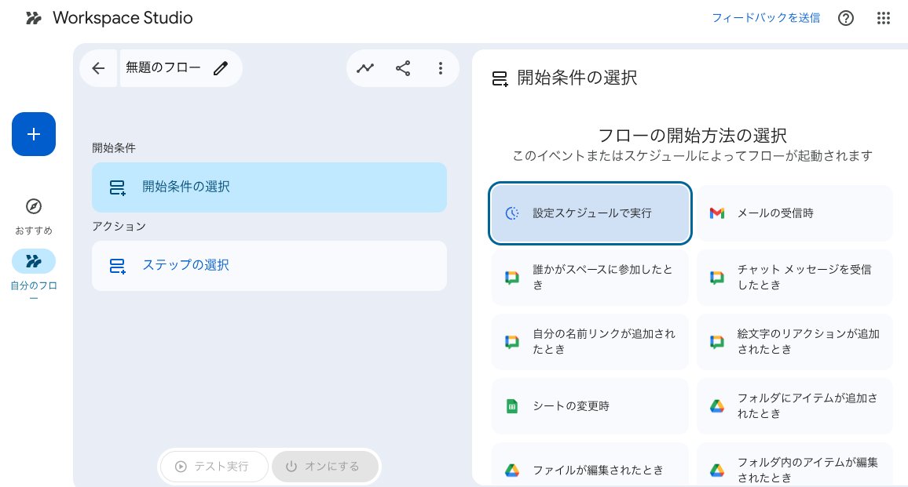Click the 無題のフロー title text
This screenshot has width=908, height=487.
click(163, 67)
